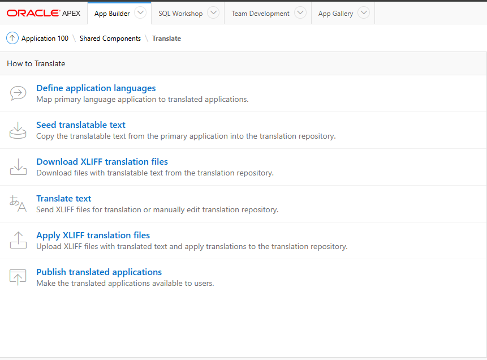
Task: Click the Apply XLIFF upload tray icon
Action: point(18,241)
